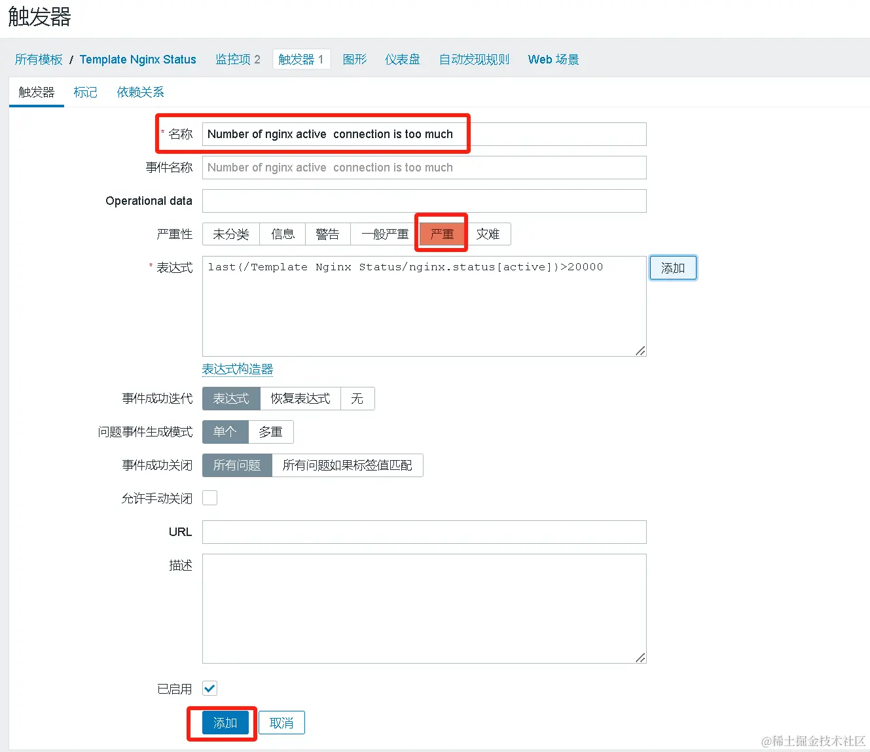Screen dimensions: 870x752
Task: Open the 表达式构造器 link
Action: 238,369
